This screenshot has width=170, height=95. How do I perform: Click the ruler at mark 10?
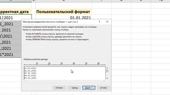pos(37,63)
